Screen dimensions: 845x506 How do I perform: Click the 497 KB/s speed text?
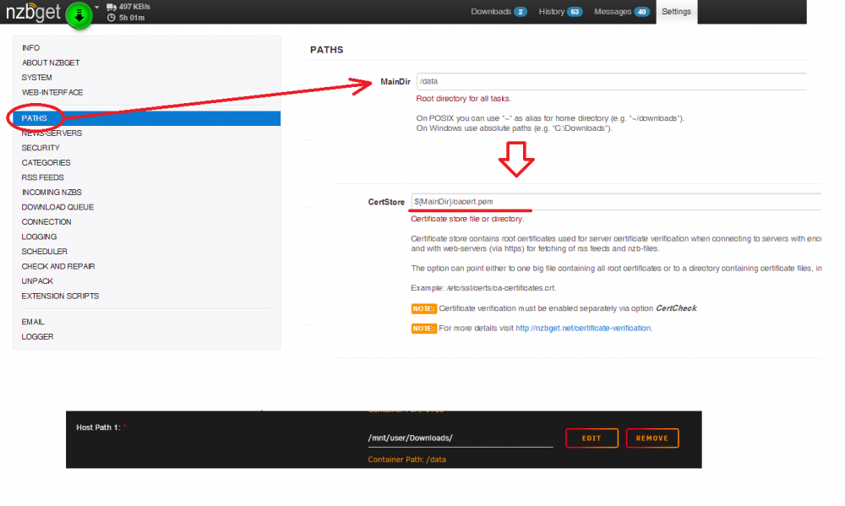pyautogui.click(x=134, y=7)
